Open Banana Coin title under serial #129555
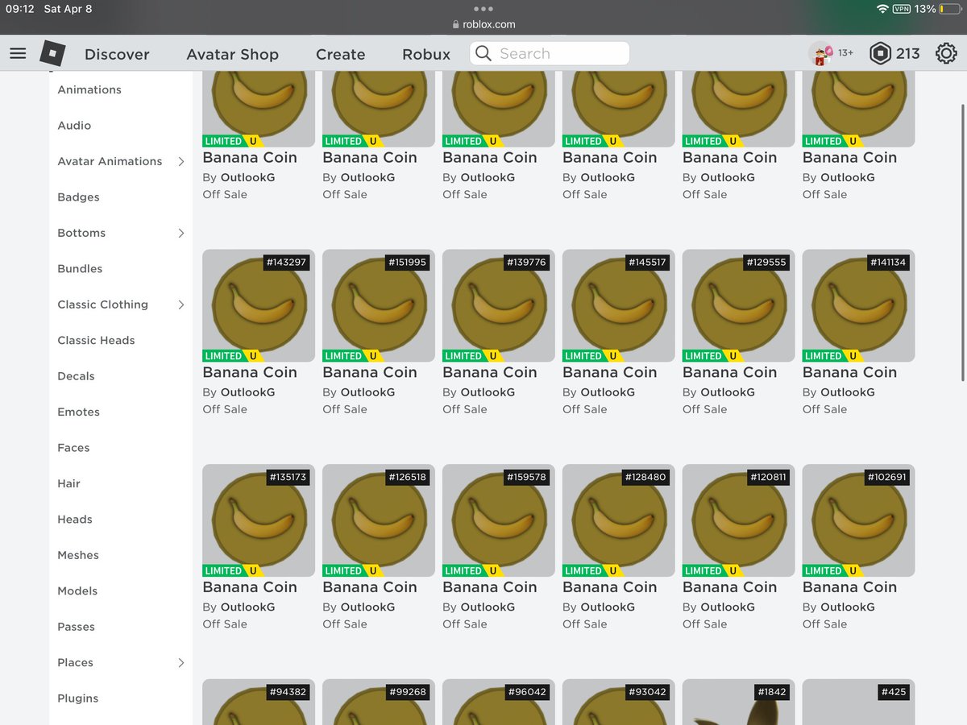The width and height of the screenshot is (967, 725). (x=730, y=372)
